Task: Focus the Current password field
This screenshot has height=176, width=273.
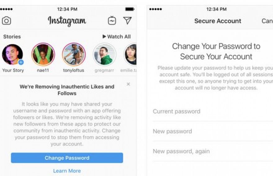Action: pos(213,112)
